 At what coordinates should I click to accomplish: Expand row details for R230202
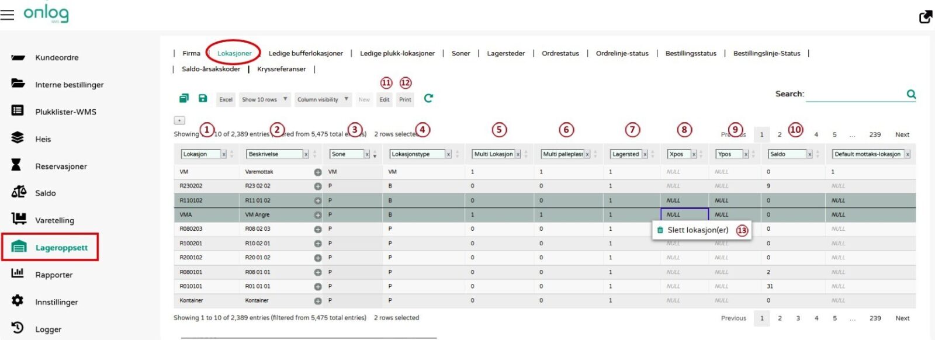[318, 186]
